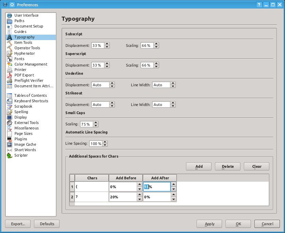Increase Small Caps Scaling value
285x233 pixels.
[x=96, y=123]
